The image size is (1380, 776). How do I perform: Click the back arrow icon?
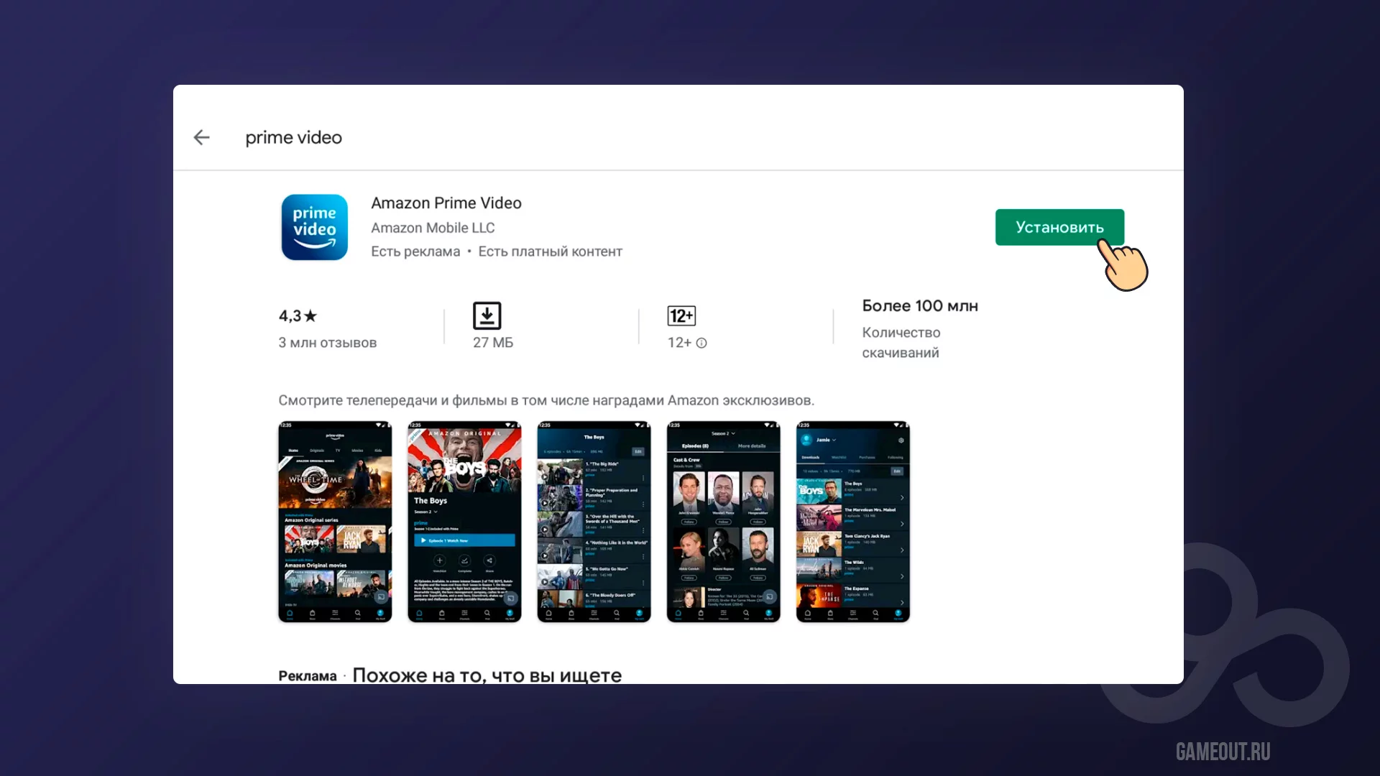coord(201,137)
